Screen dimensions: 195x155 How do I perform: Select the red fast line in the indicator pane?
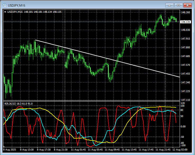[98, 120]
